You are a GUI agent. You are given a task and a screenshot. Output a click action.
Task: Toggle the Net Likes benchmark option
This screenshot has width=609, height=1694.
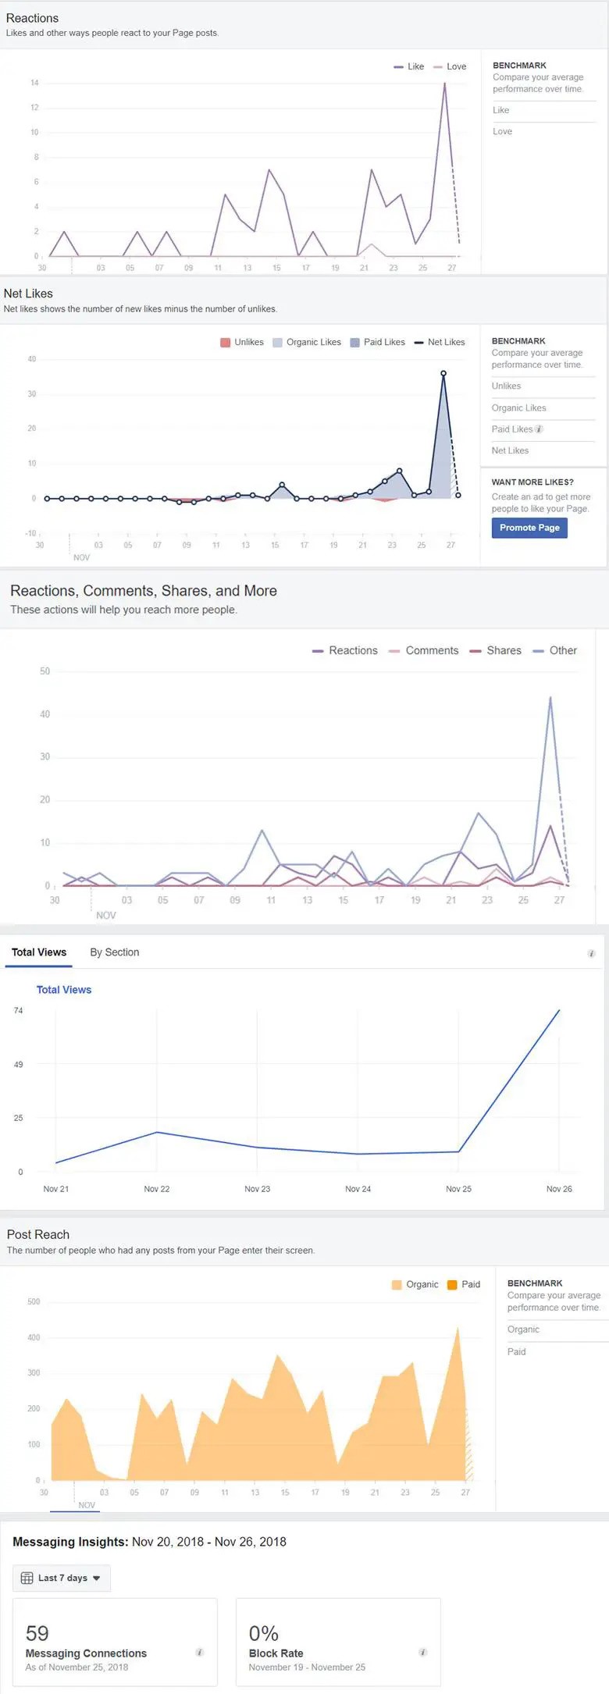[x=510, y=450]
